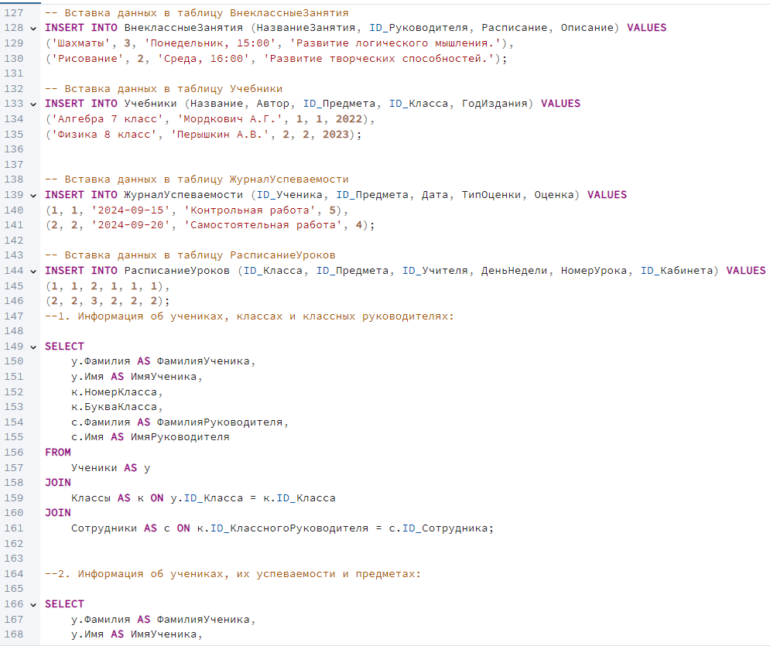The image size is (770, 646).
Task: Click the string 'Контрольная работа'
Action: click(x=250, y=210)
